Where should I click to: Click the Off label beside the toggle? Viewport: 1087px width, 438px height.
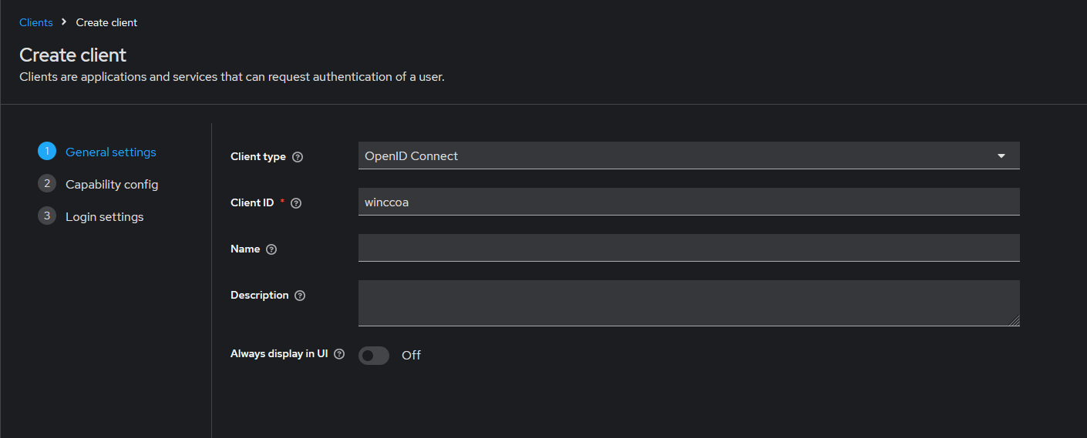tap(411, 355)
